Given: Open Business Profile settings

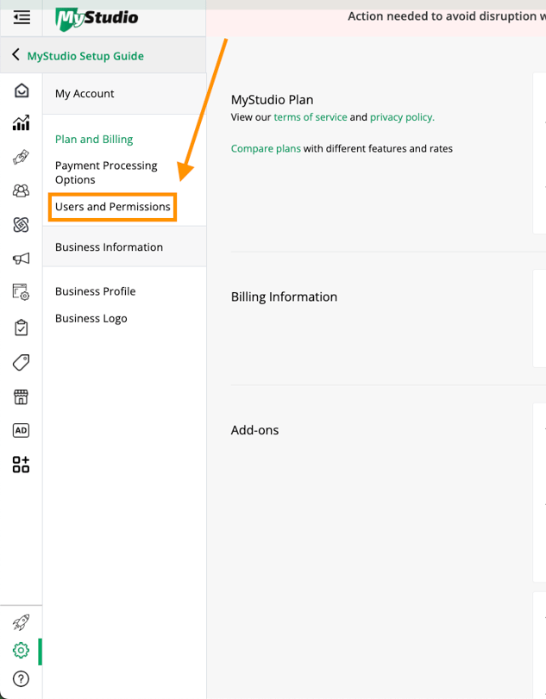Looking at the screenshot, I should click(96, 291).
